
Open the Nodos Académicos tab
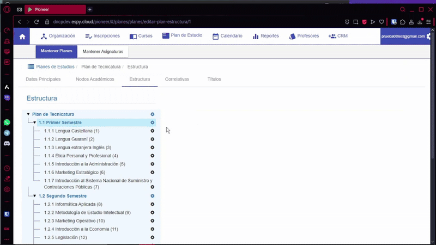tap(95, 79)
